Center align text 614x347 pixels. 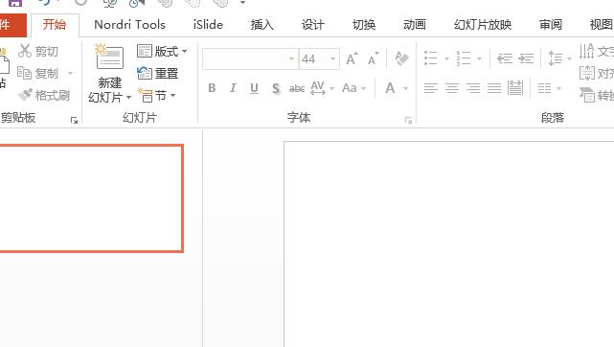[452, 88]
